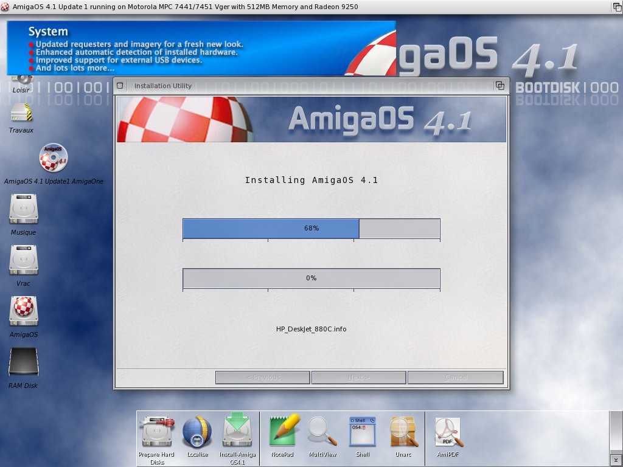Screen dimensions: 623x467
Task: Launch the Localise globe tool in dock
Action: tap(198, 432)
